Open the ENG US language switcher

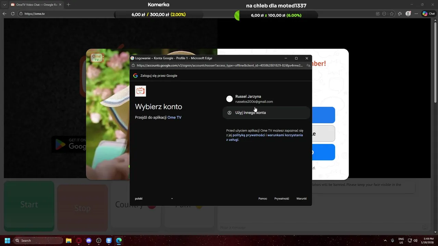(x=401, y=241)
